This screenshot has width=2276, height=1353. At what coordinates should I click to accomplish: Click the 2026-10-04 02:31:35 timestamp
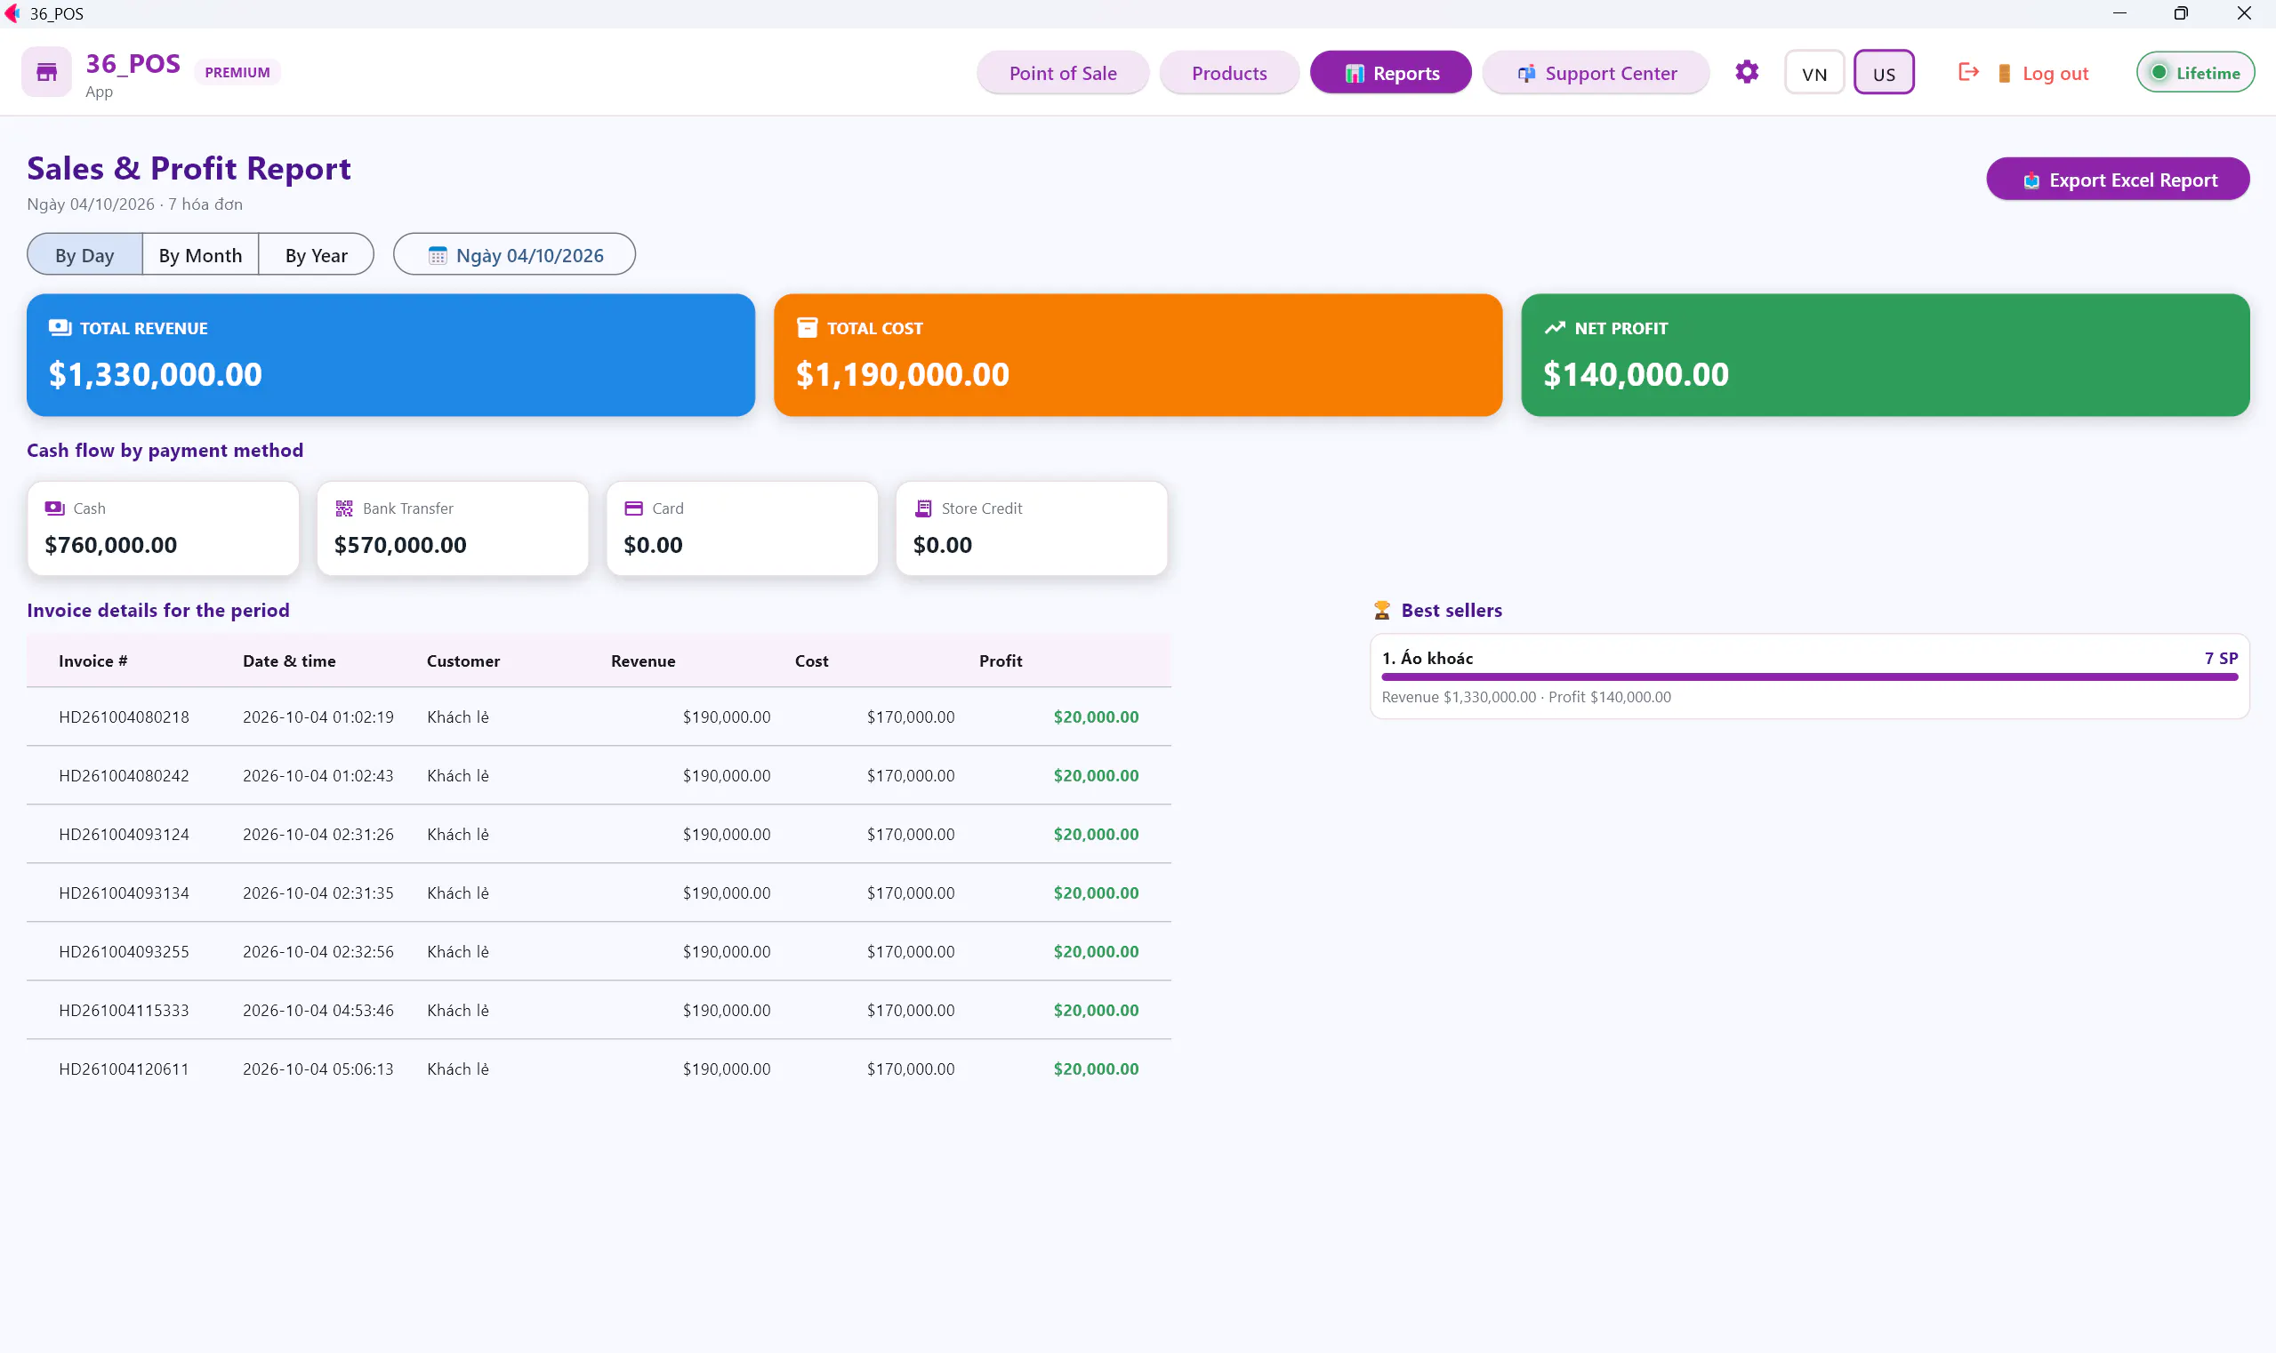pos(318,893)
